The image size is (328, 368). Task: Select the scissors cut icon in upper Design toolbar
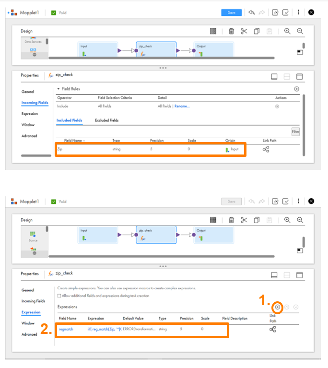[x=244, y=31]
